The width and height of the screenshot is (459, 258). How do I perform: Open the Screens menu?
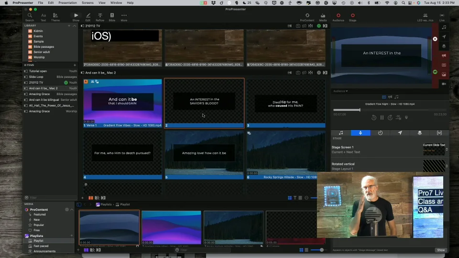pos(87,3)
